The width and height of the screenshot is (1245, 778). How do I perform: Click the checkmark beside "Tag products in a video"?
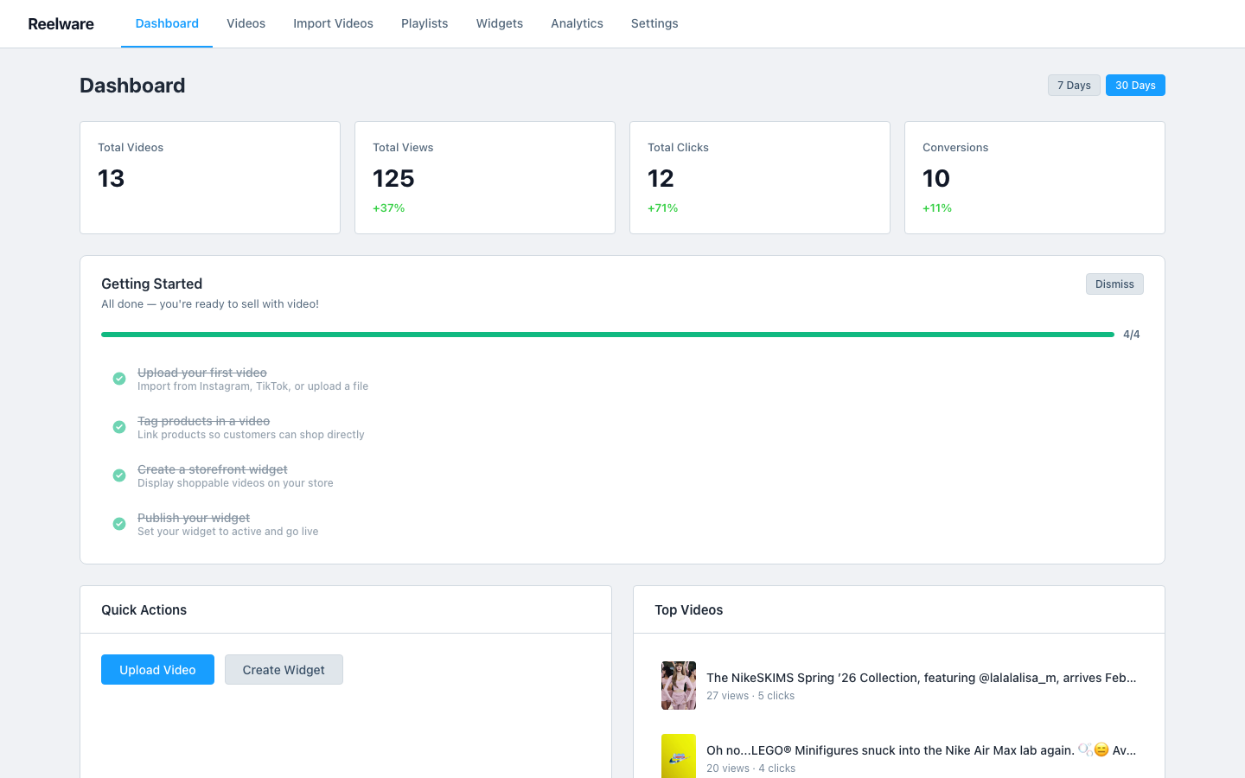tap(119, 427)
